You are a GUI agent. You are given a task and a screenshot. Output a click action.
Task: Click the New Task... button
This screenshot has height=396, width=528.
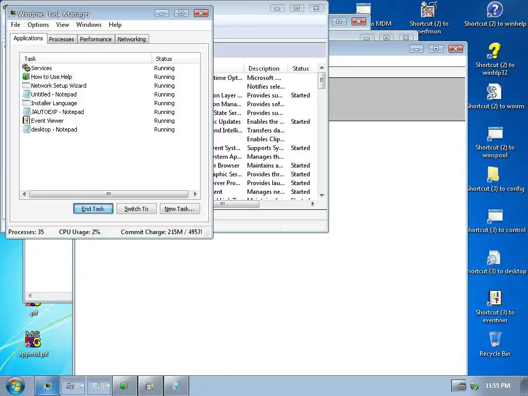(x=179, y=209)
